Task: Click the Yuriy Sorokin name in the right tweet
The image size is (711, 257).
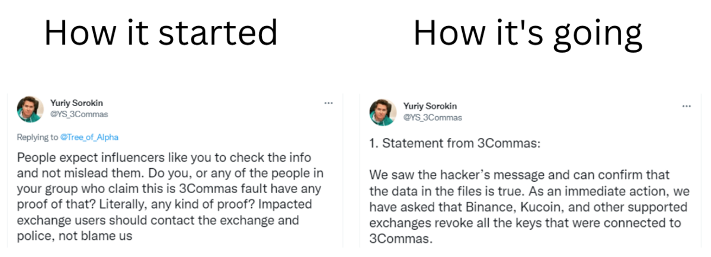Action: (x=430, y=106)
